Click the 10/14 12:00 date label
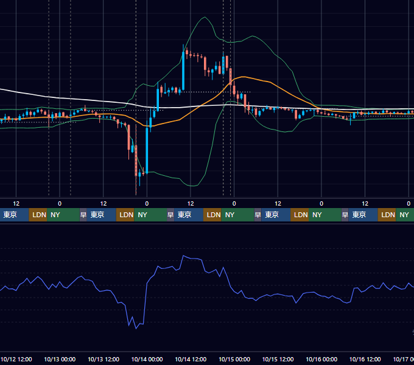The image size is (414, 365). coord(191,359)
